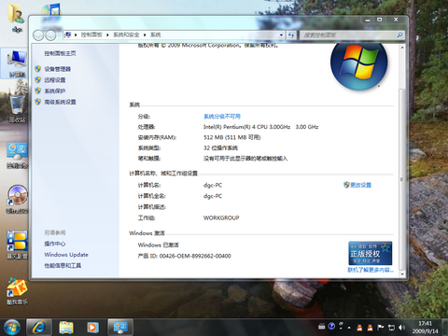The height and width of the screenshot is (336, 448).
Task: Click the scrollbar up arrow
Action: click(x=402, y=48)
